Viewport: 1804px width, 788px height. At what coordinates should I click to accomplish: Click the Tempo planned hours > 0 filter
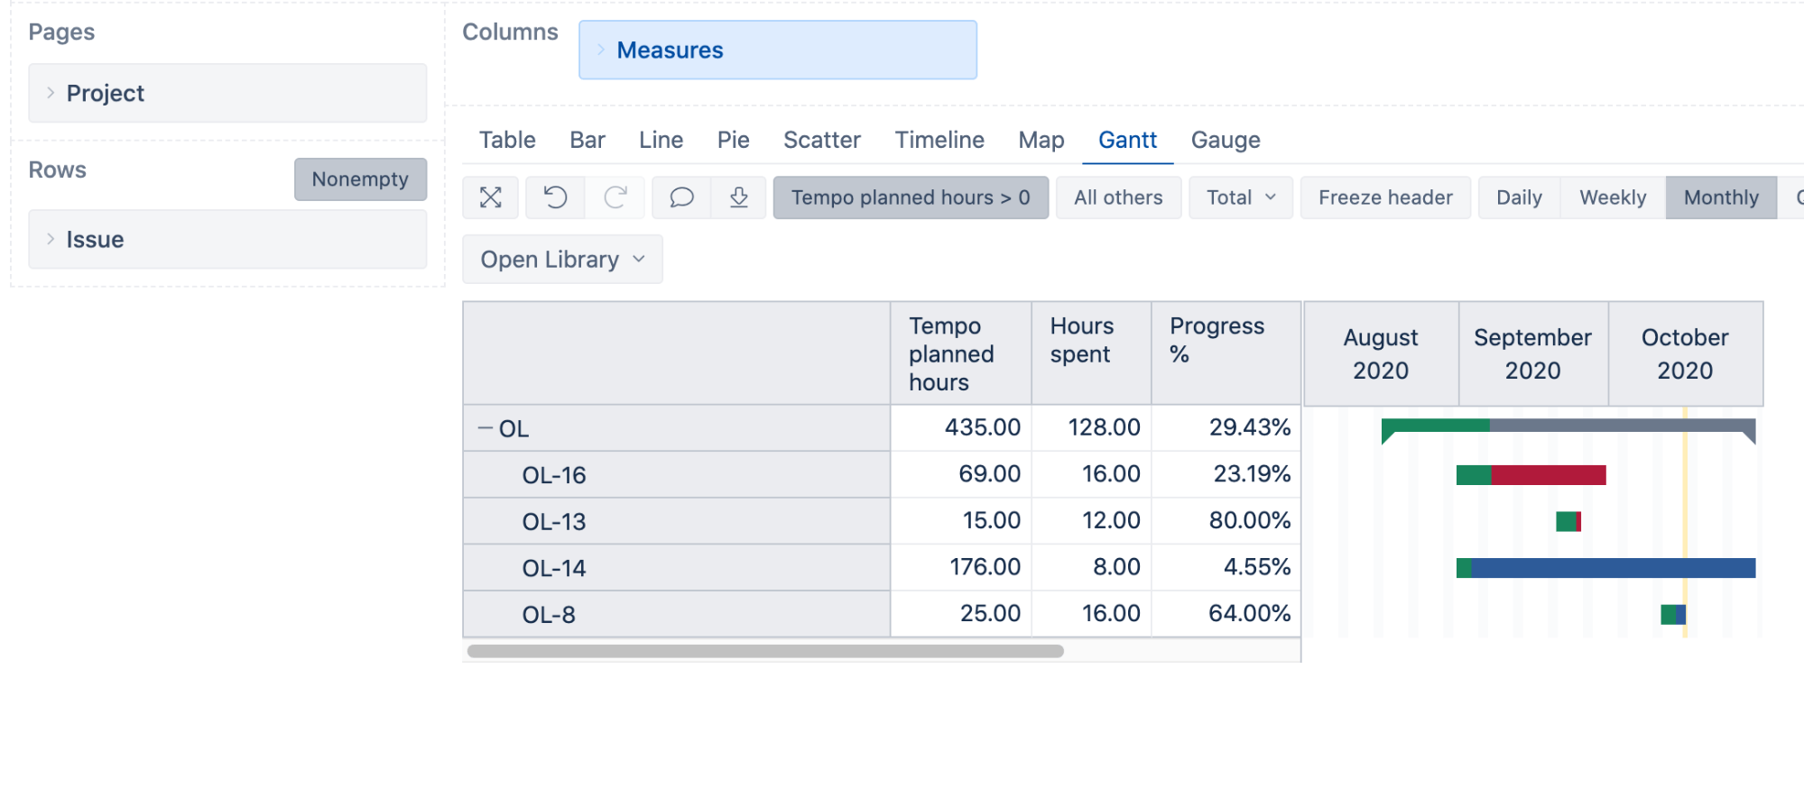(x=911, y=197)
